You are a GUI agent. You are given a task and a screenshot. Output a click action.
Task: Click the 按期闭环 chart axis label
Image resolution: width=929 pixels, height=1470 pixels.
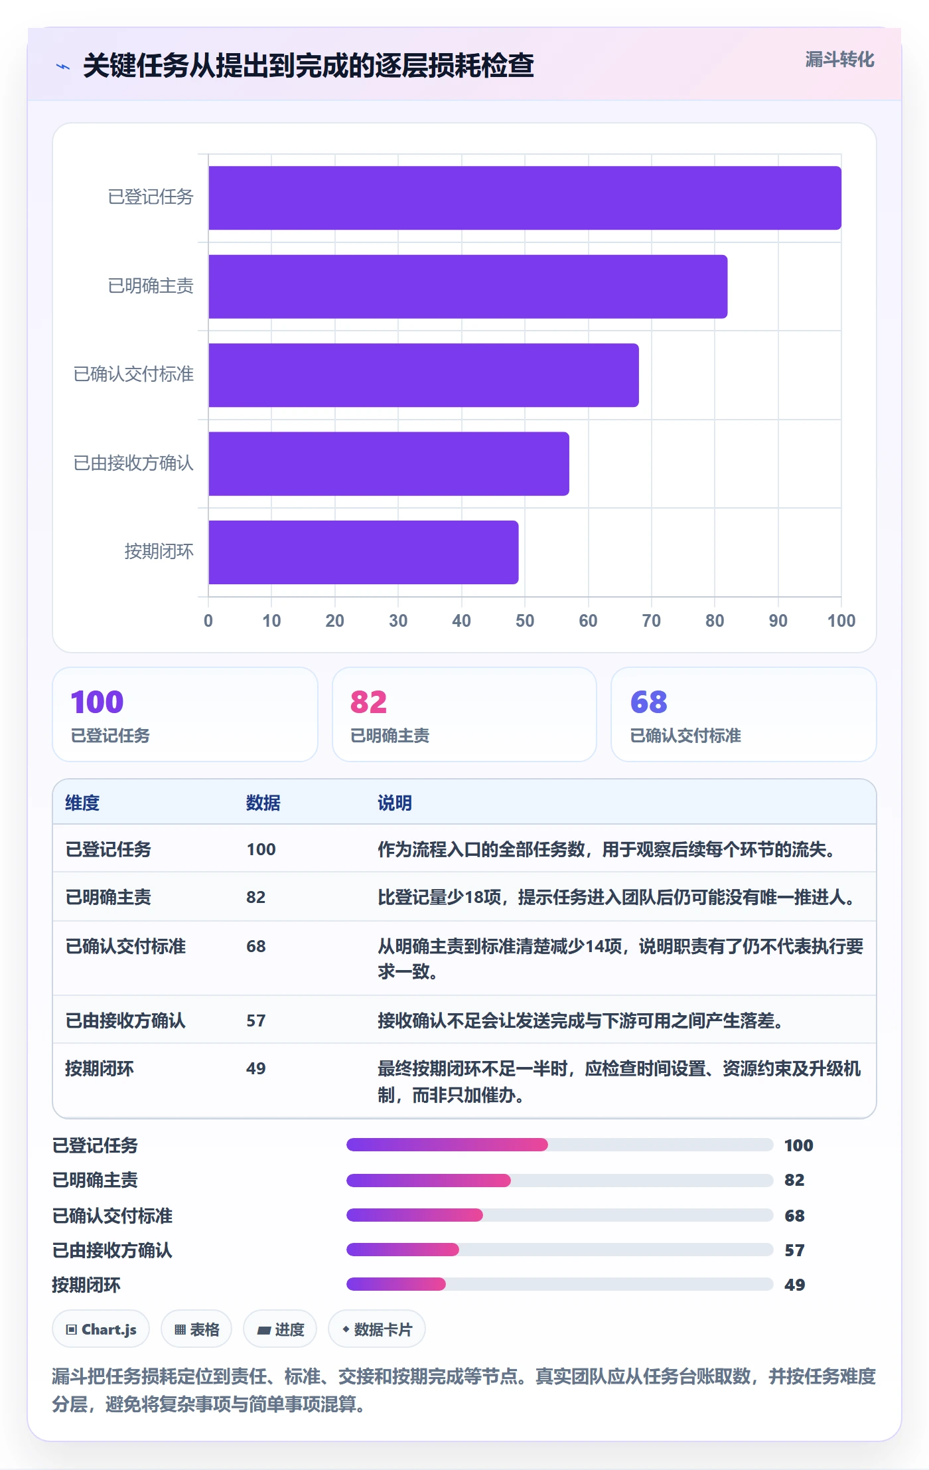click(x=159, y=552)
